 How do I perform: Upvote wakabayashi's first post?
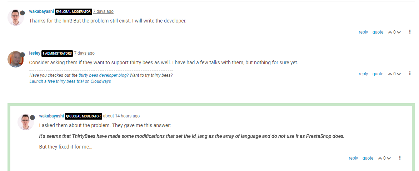pos(390,32)
